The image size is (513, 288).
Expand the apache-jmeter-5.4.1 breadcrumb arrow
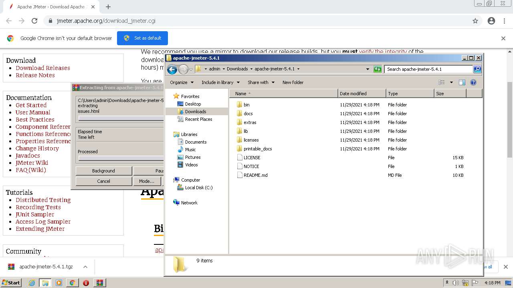click(x=298, y=69)
